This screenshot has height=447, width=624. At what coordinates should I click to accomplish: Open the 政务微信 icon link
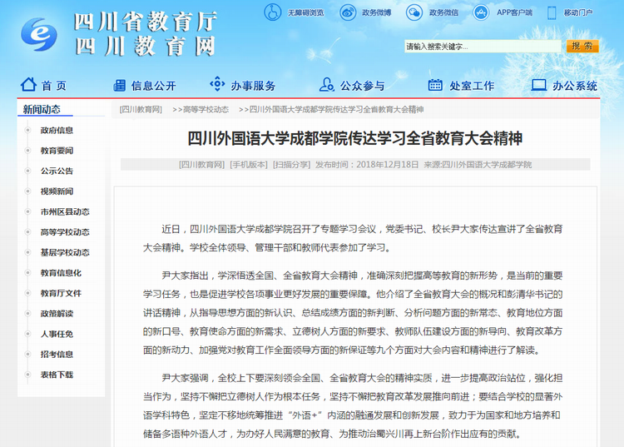click(414, 12)
